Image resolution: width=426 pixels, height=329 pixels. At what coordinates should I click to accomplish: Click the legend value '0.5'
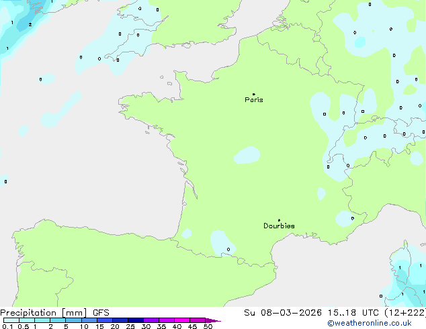pos(24,326)
